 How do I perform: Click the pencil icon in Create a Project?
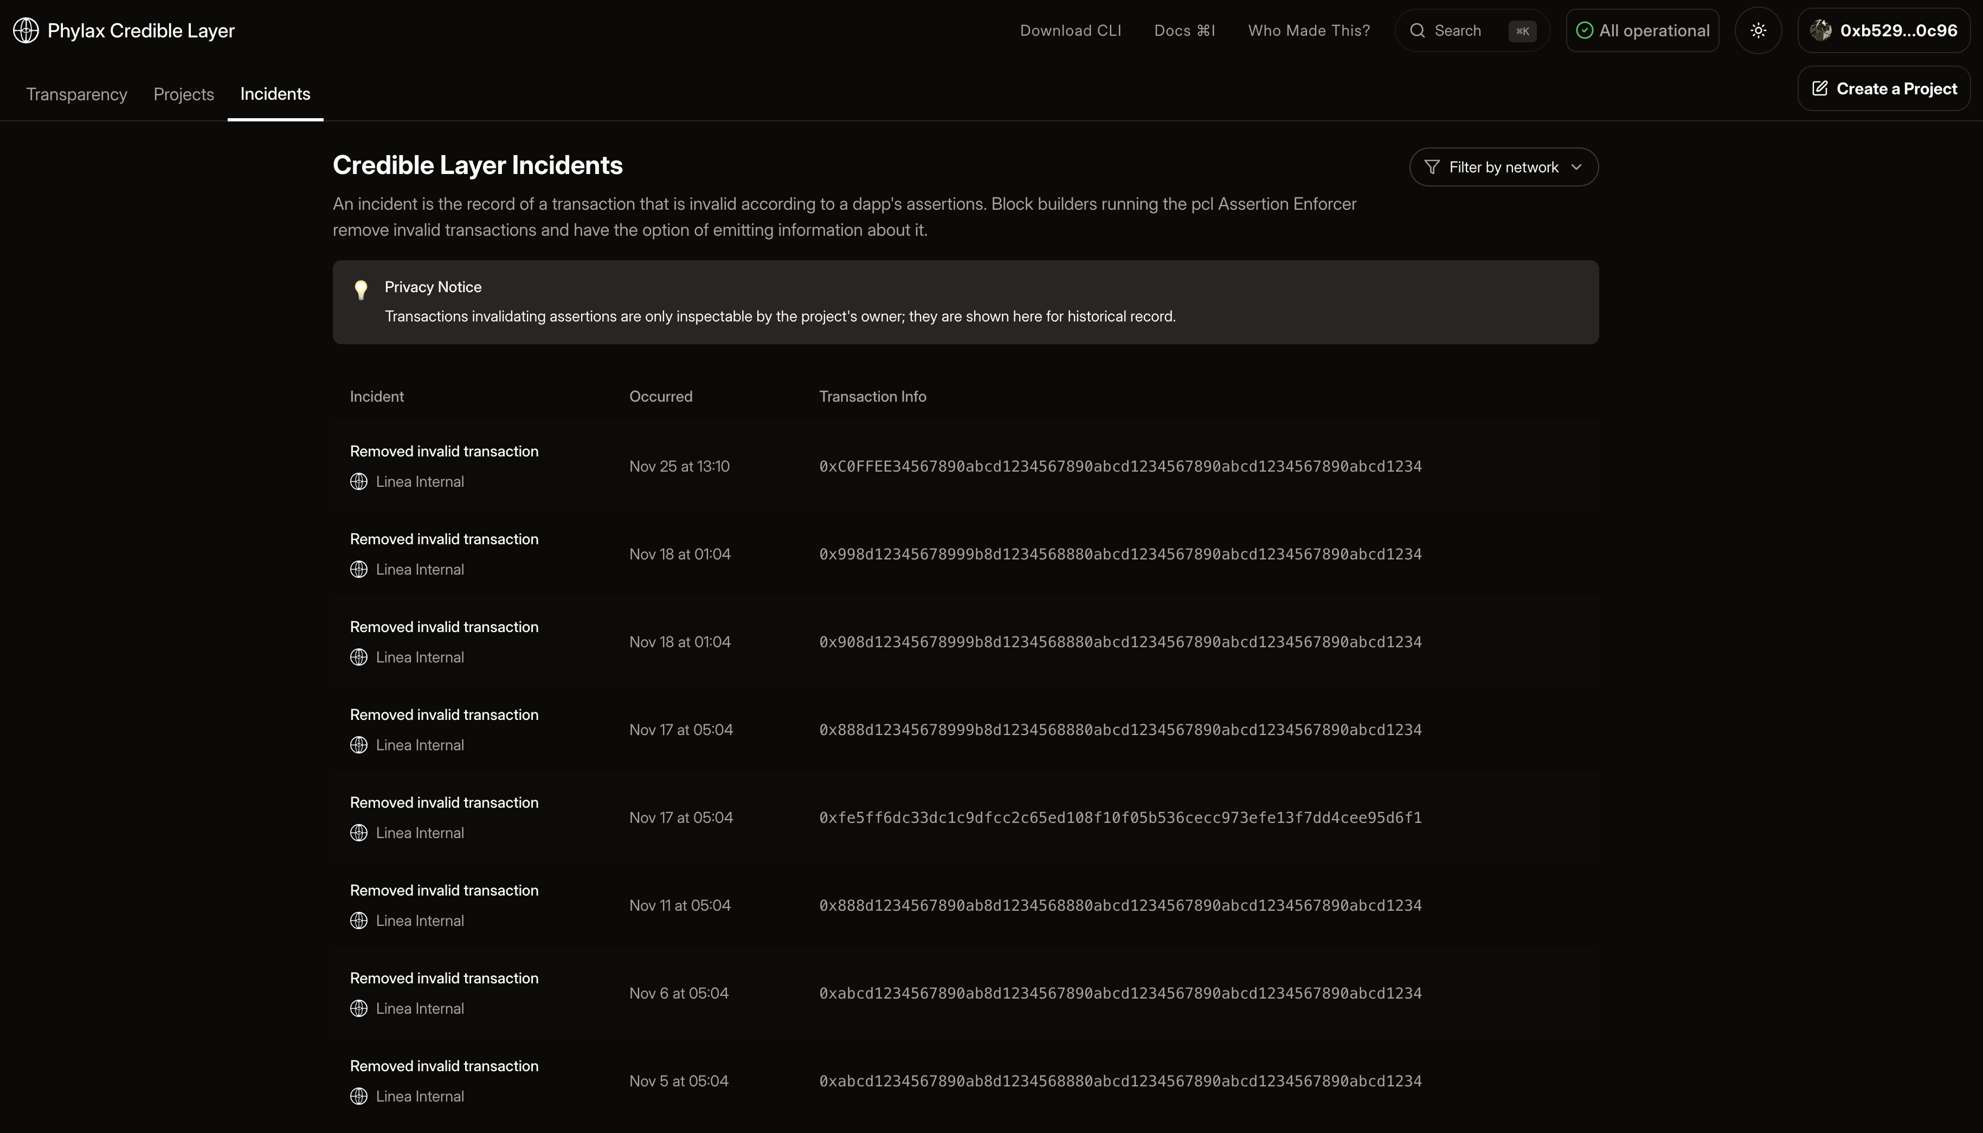coord(1820,89)
